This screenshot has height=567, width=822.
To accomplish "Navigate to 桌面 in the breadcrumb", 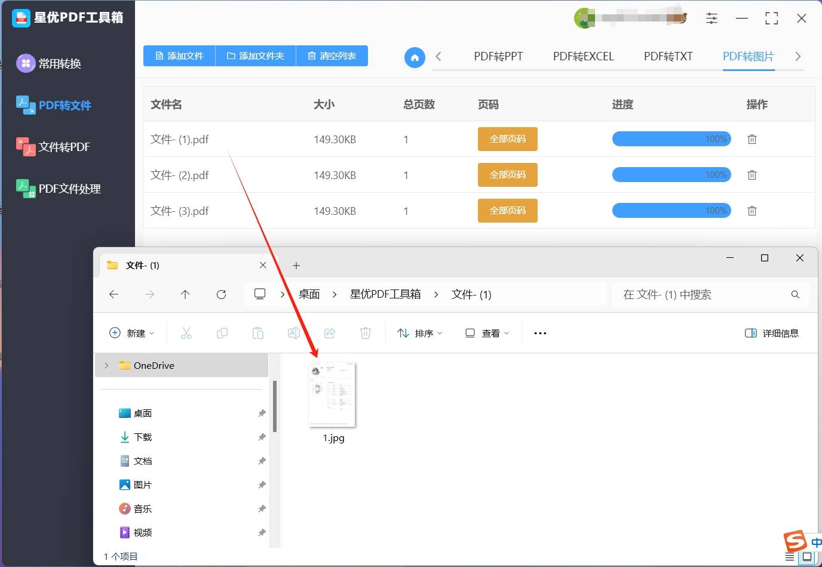I will click(x=309, y=294).
